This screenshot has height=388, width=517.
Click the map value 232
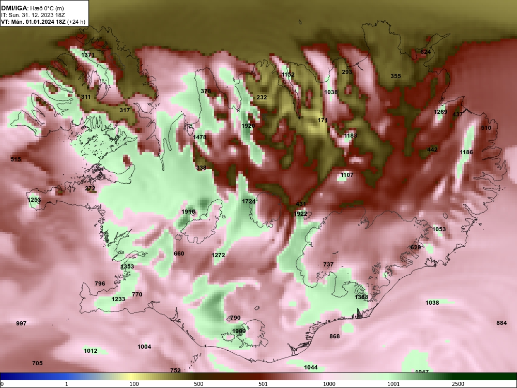click(262, 97)
